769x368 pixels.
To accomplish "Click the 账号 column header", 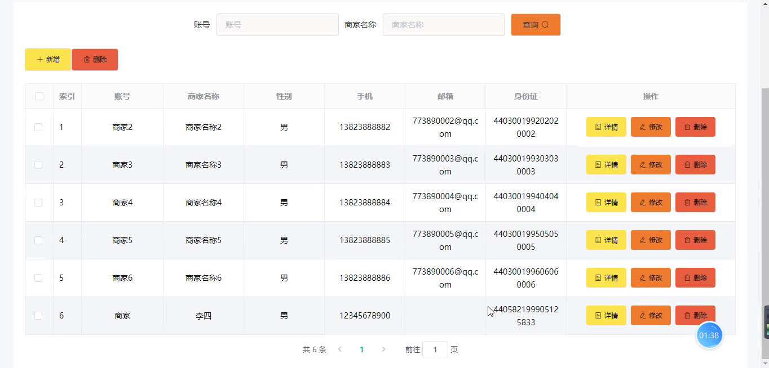I will click(x=122, y=96).
